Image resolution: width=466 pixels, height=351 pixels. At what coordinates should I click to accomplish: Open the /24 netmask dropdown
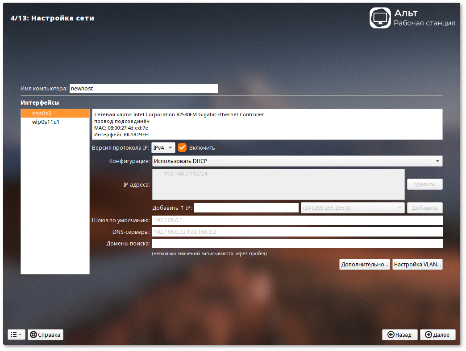(353, 208)
